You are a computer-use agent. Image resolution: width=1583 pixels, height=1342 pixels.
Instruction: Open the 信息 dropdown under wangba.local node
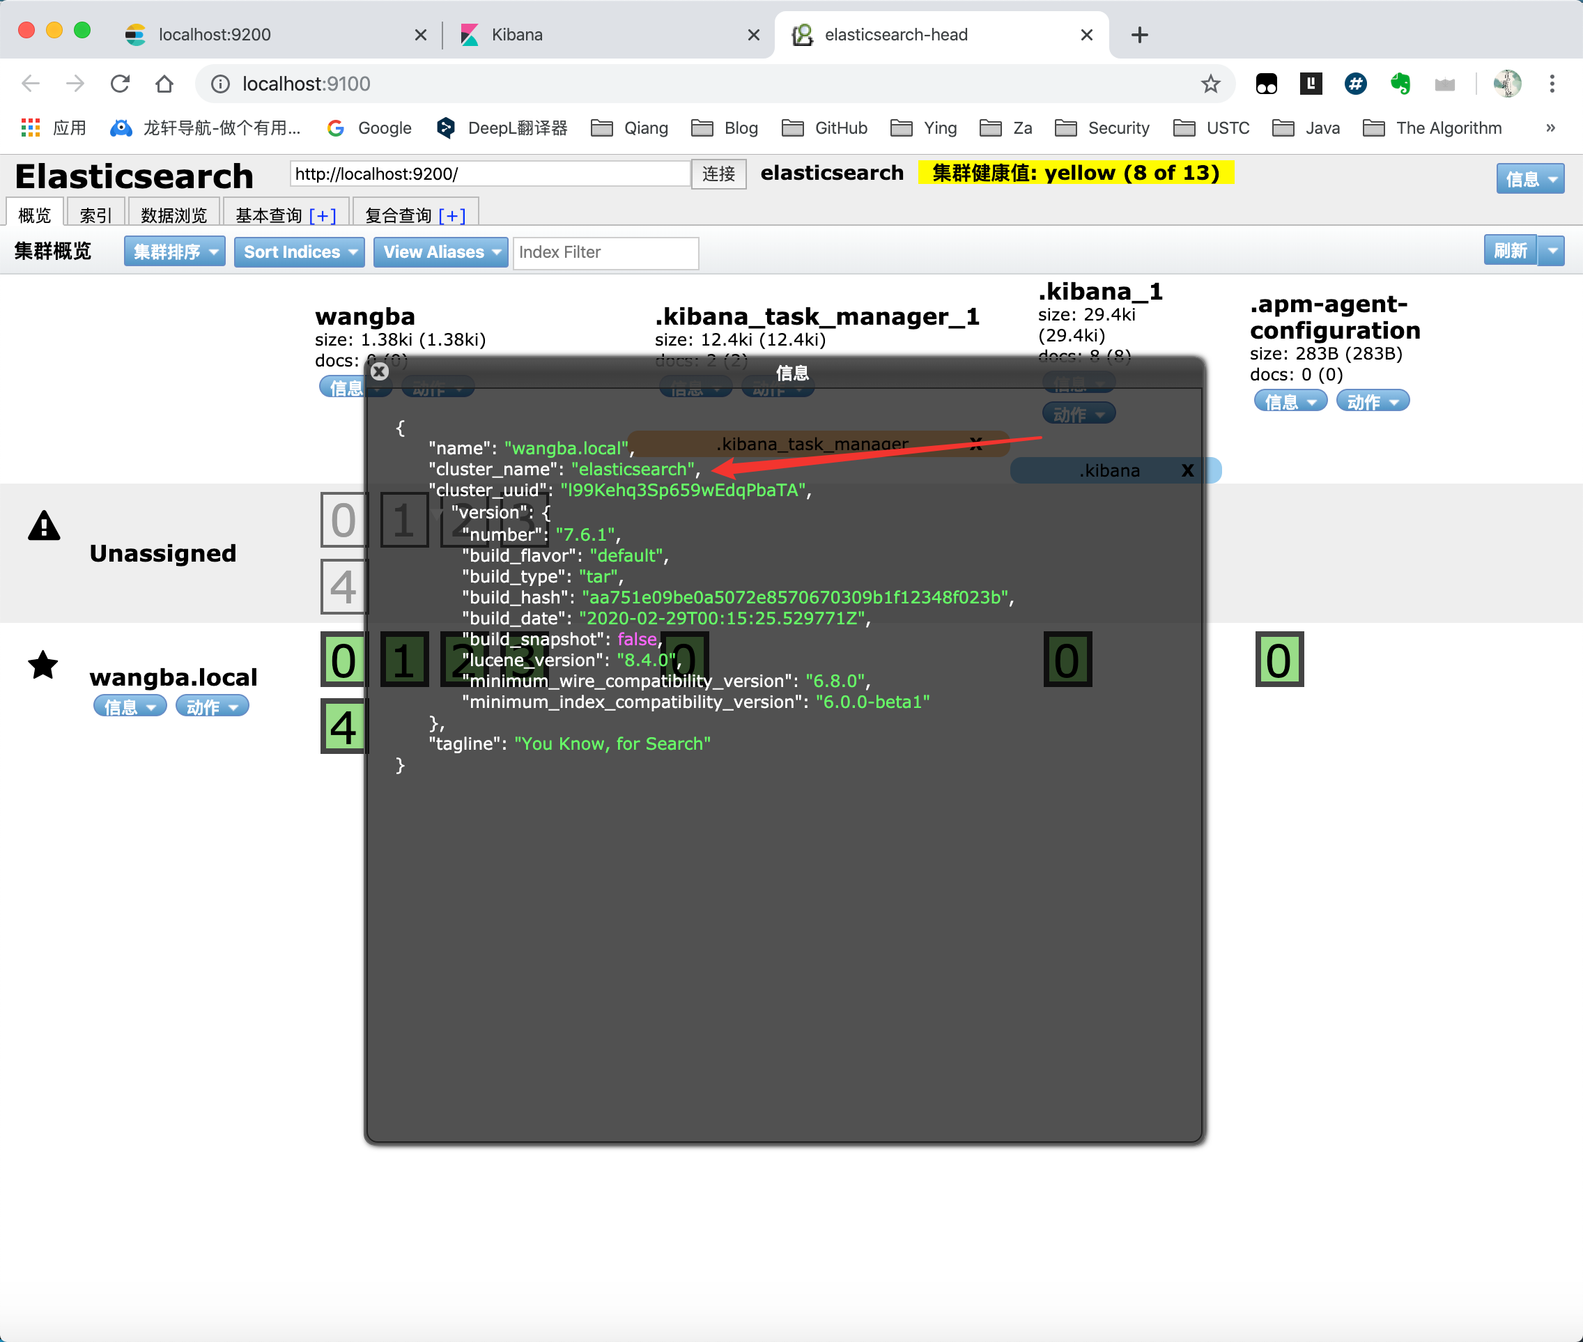[x=130, y=707]
